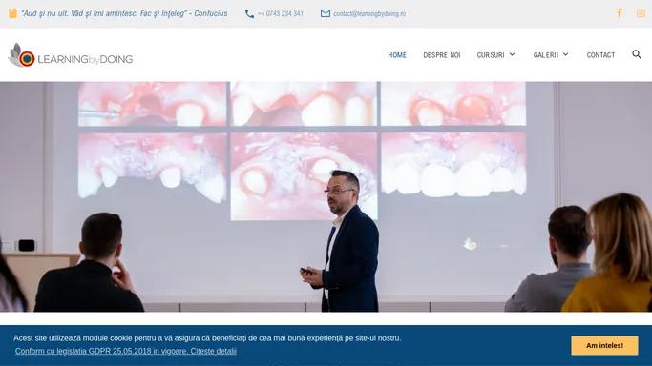
Task: Open the Galerii menu item
Action: [x=546, y=54]
